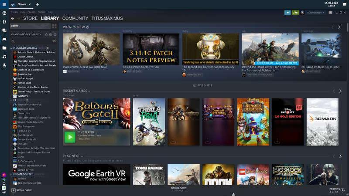Click the spiral icon in the left dock
Screen dimensions: 349x196
[4, 13]
